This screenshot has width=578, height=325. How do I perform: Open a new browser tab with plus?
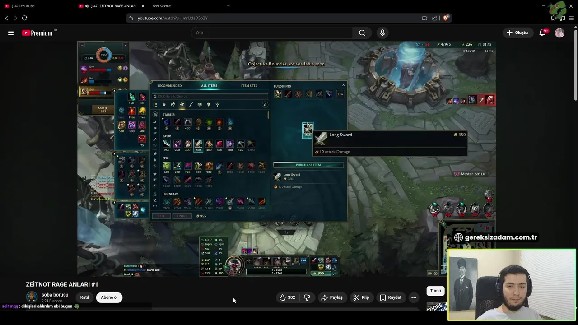tap(228, 6)
